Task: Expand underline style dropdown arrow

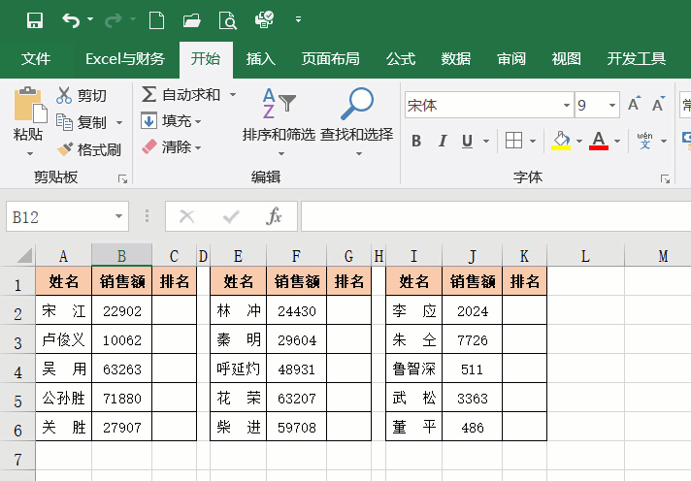Action: (486, 142)
